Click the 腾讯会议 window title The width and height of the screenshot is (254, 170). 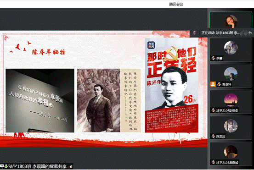tap(176, 5)
